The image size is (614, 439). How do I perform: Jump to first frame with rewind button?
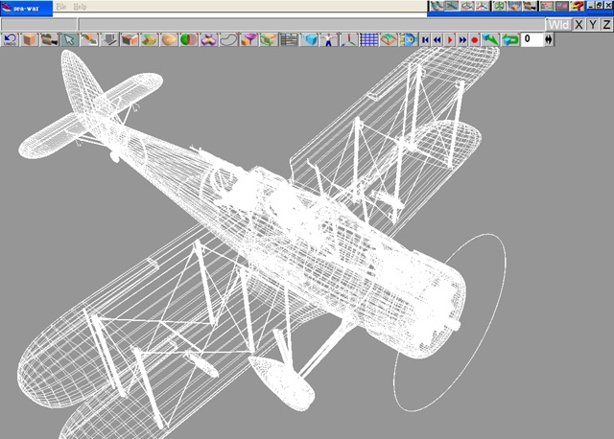click(426, 40)
